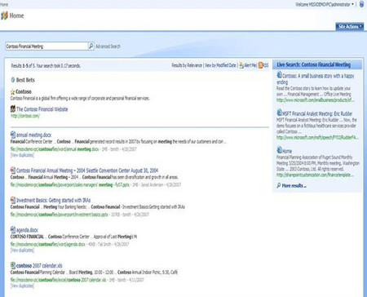Click the search box containing Contoso Financial Meeting

point(46,47)
